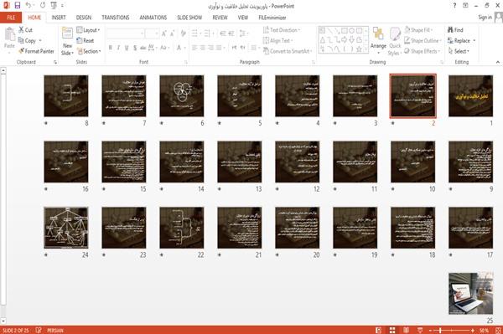The height and width of the screenshot is (334, 503).
Task: Open the REVIEW tab
Action: pos(220,18)
